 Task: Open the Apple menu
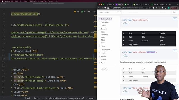(x=2, y=1)
